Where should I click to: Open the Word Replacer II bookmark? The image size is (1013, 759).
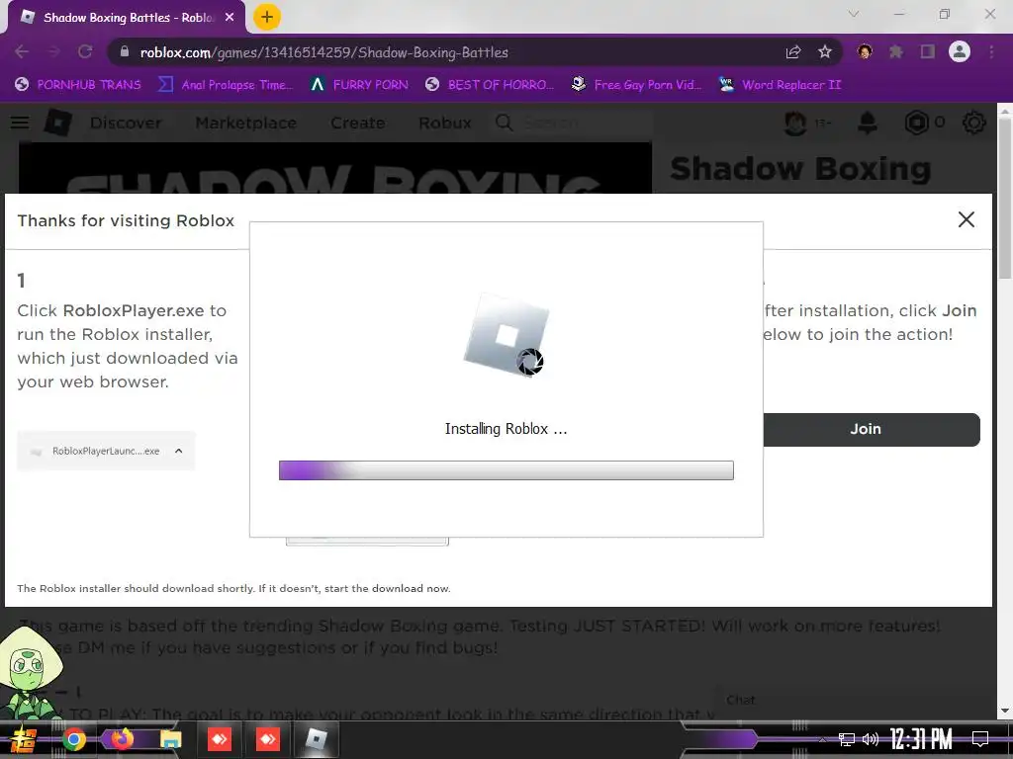tap(781, 85)
